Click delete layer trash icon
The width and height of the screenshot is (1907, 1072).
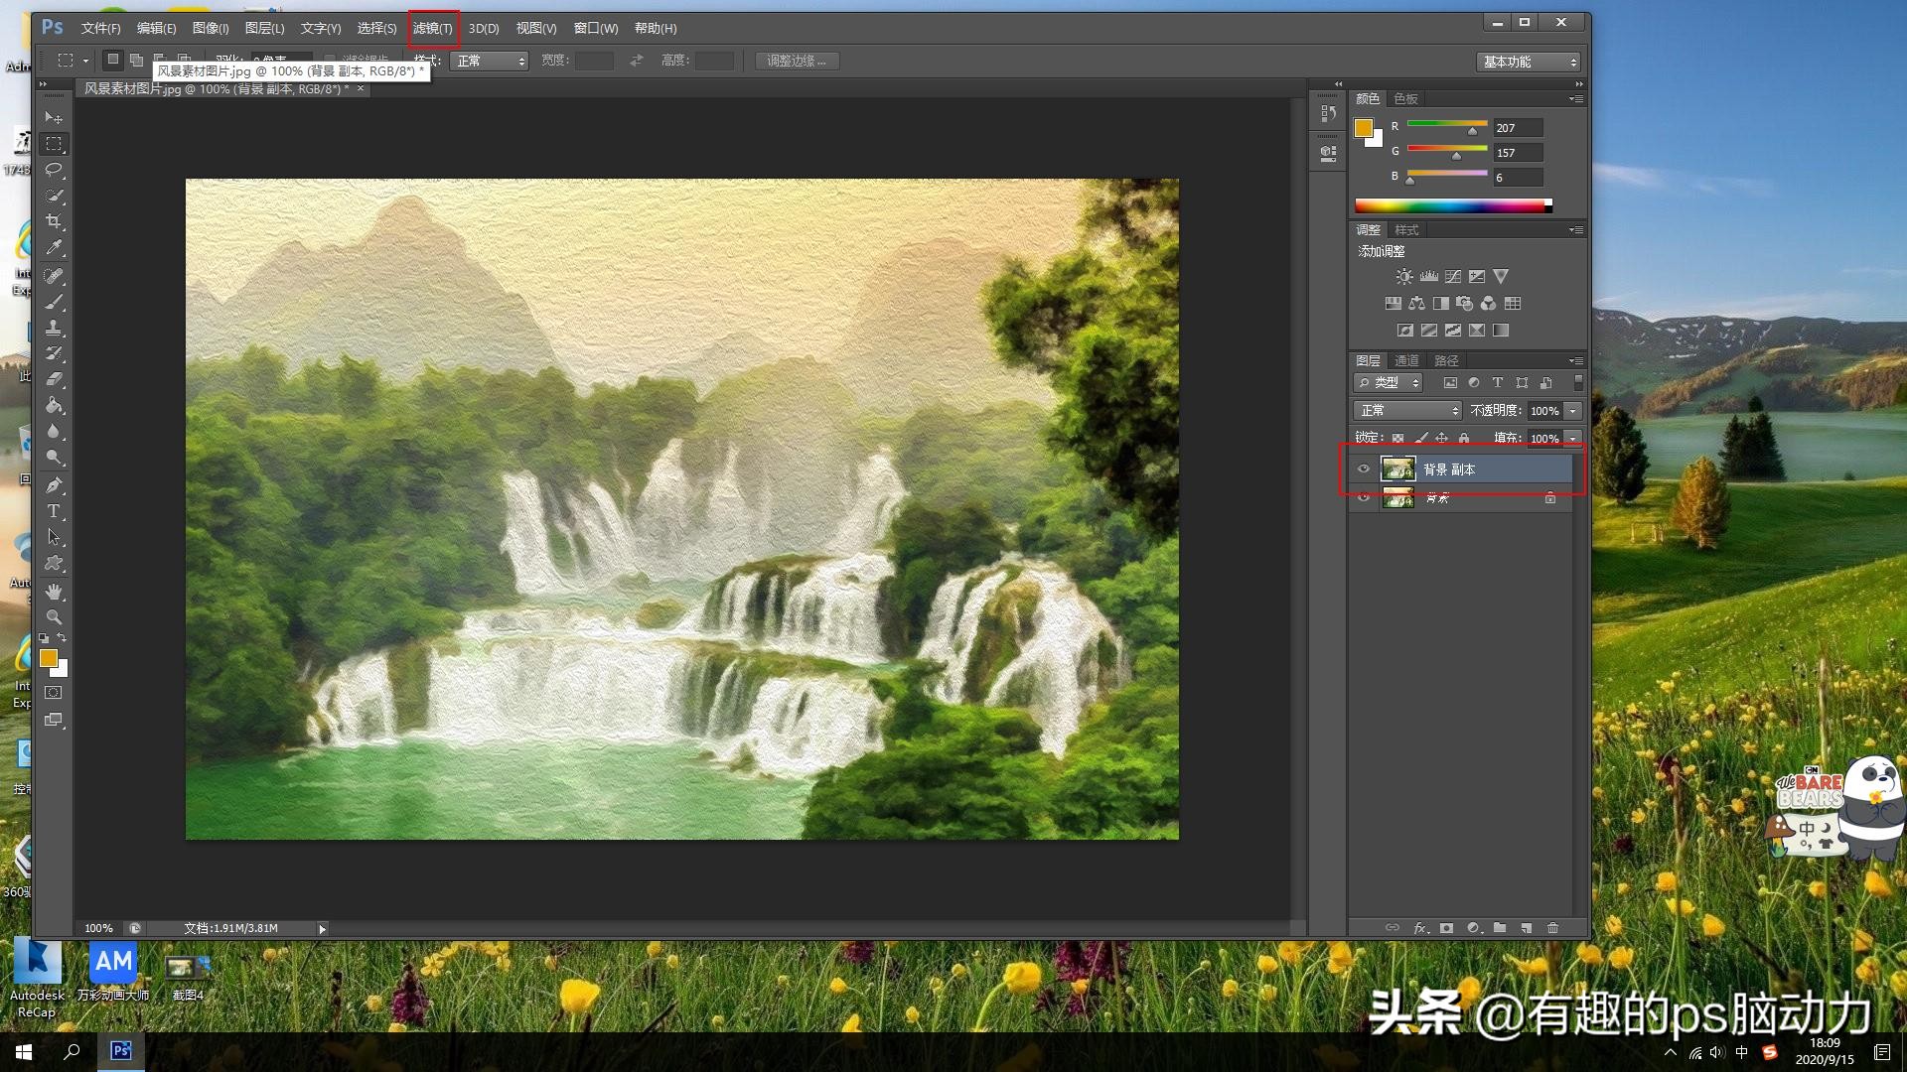[x=1552, y=928]
